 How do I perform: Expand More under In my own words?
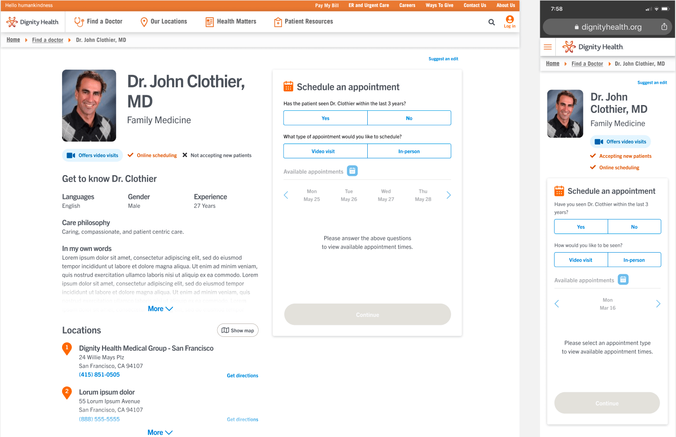(x=160, y=309)
